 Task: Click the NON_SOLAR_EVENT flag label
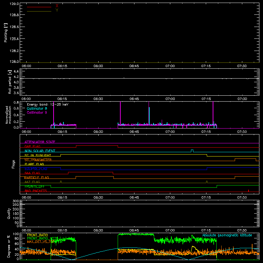(x=40, y=151)
